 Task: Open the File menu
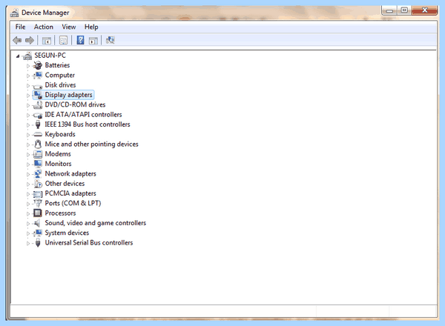pyautogui.click(x=21, y=27)
